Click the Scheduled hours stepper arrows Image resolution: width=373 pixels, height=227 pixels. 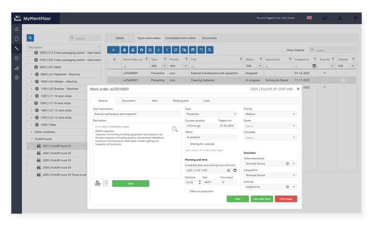[200, 182]
